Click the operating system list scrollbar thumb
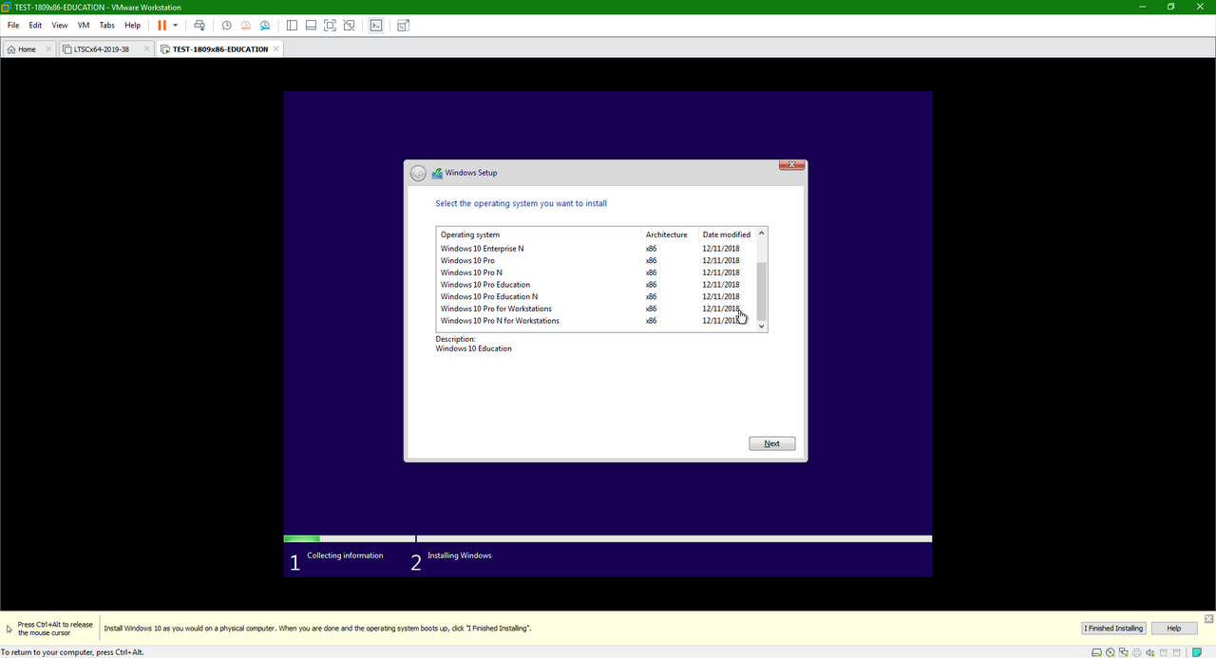This screenshot has height=658, width=1216. tap(761, 291)
